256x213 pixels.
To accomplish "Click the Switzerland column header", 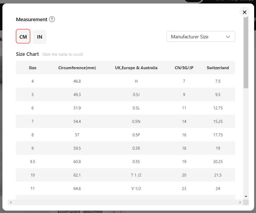I will (218, 68).
